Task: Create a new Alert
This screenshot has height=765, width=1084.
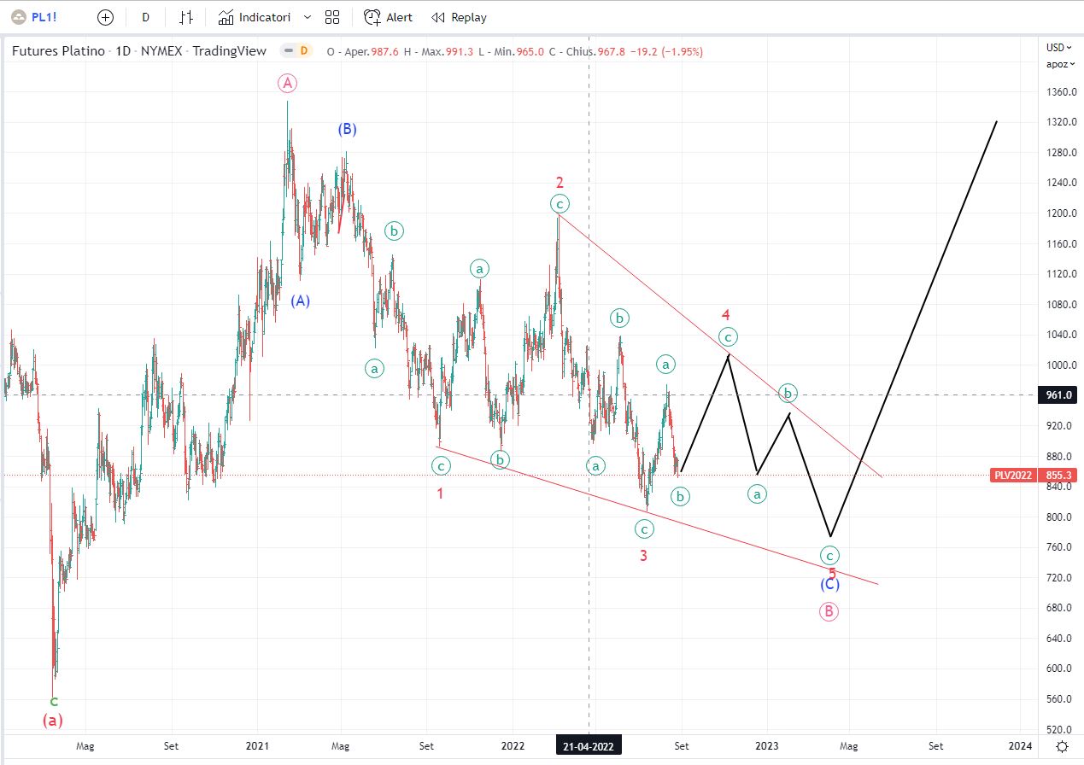Action: point(389,17)
